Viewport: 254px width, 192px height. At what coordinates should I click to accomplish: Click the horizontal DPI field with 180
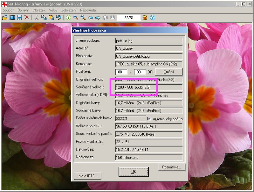tap(121, 72)
